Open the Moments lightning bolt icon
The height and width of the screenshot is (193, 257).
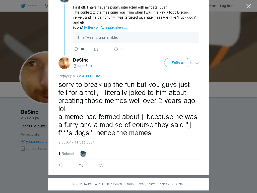tap(46, 6)
